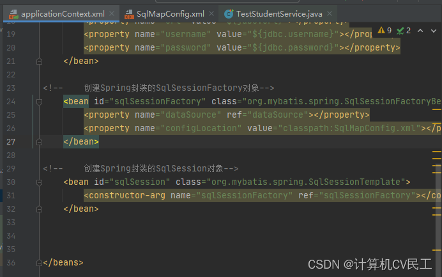This screenshot has width=442, height=277.
Task: Click the SqlSession comment on line 29
Action: point(141,169)
